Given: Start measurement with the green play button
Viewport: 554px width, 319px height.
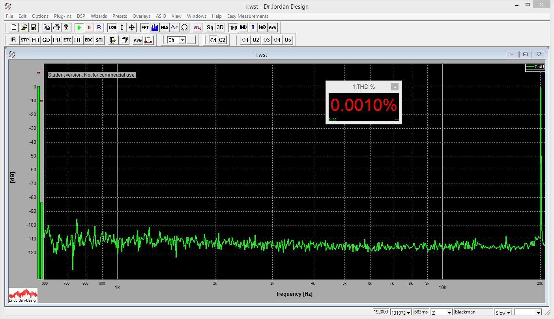Looking at the screenshot, I should tap(79, 27).
